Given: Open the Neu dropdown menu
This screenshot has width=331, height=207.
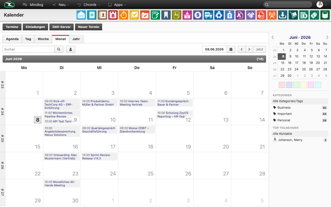Looking at the screenshot, I should coord(61,5).
